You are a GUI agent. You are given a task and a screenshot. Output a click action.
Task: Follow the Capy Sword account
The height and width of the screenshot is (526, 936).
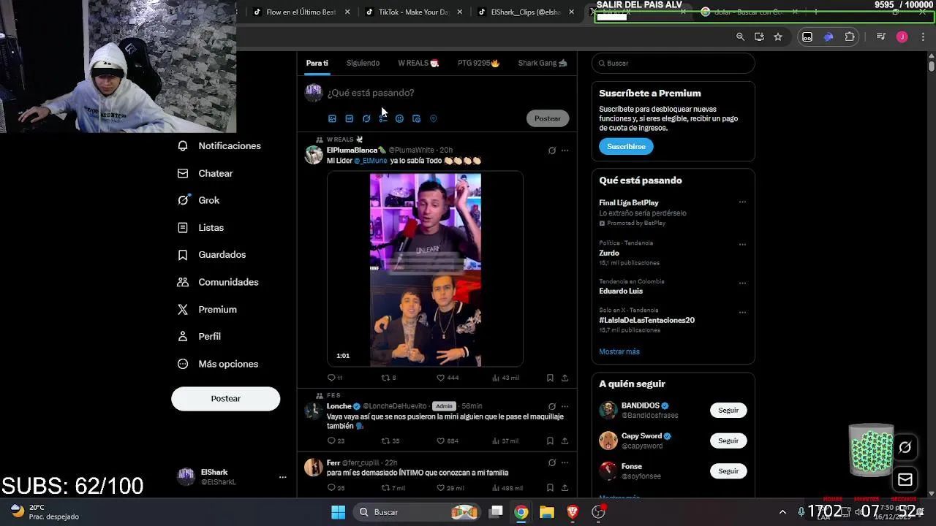tap(728, 441)
